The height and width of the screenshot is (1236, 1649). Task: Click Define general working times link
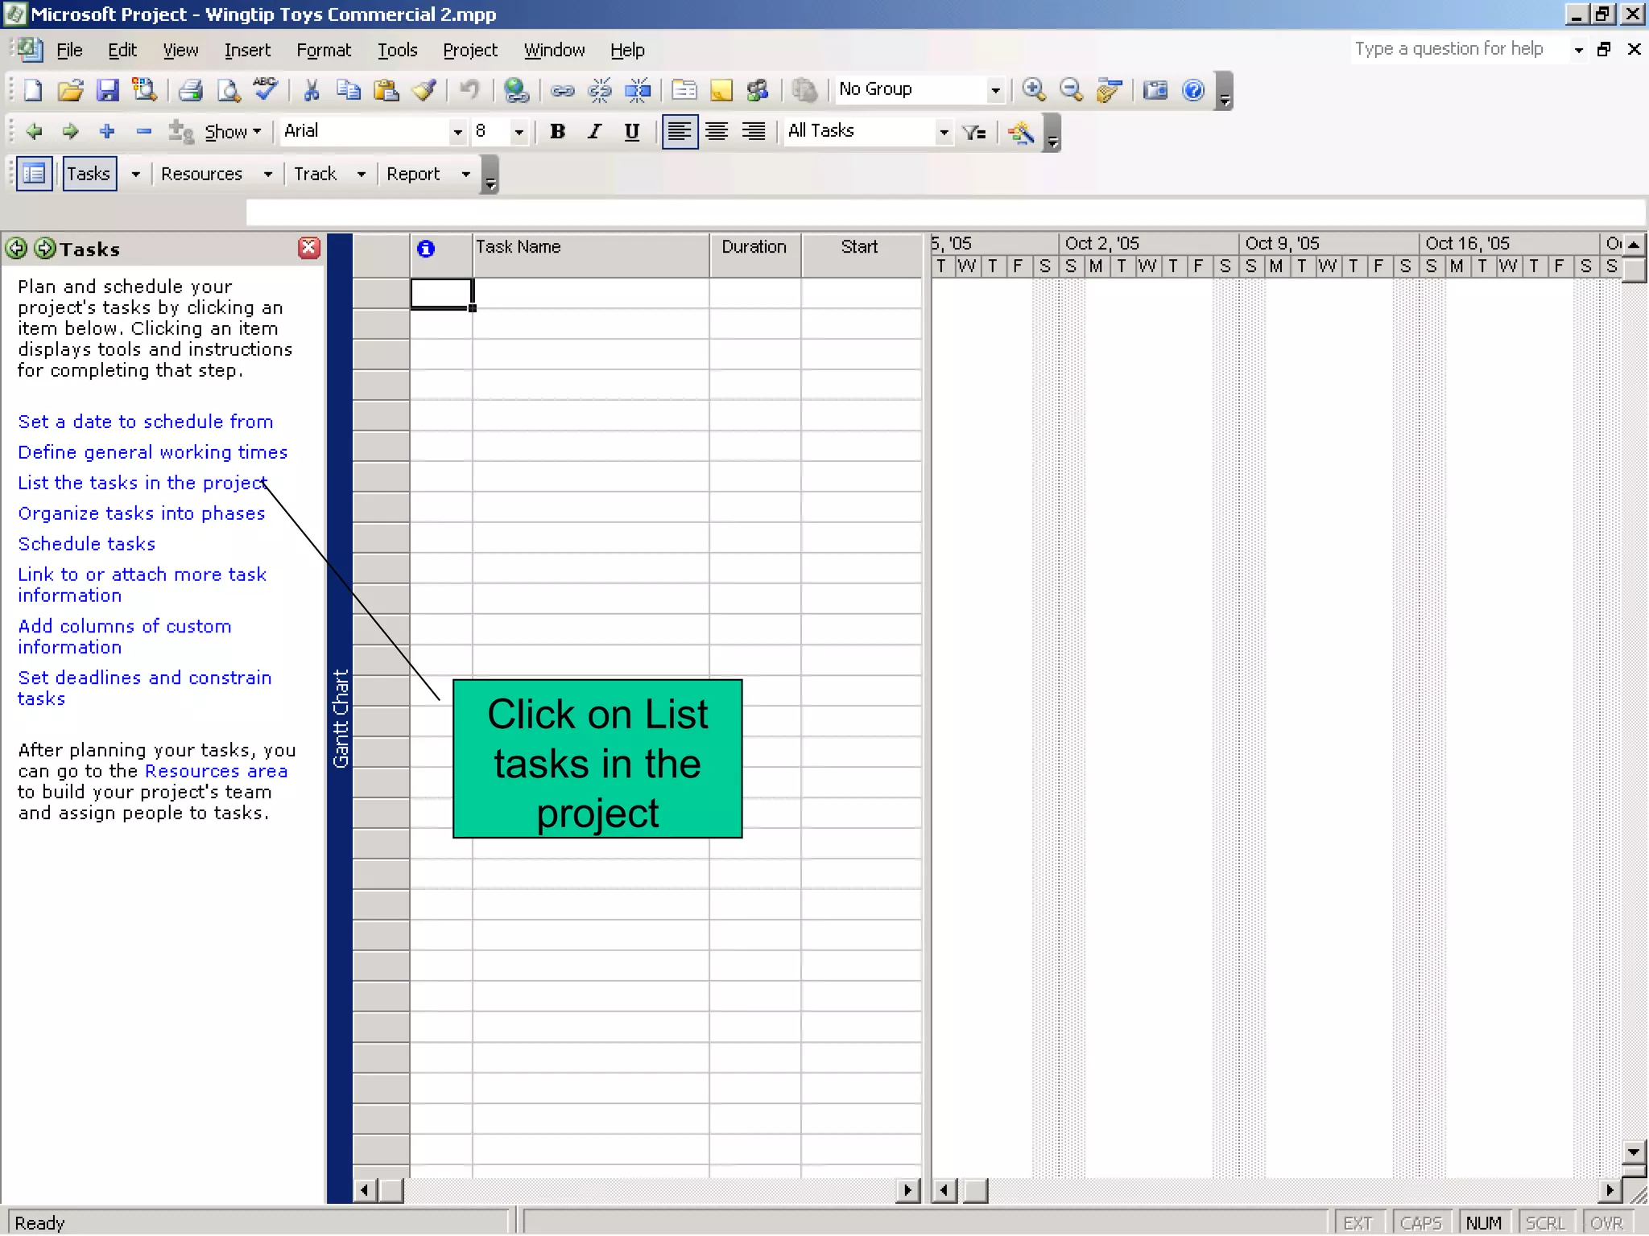pyautogui.click(x=152, y=452)
